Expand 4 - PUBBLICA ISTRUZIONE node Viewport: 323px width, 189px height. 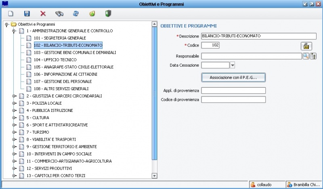click(14, 111)
